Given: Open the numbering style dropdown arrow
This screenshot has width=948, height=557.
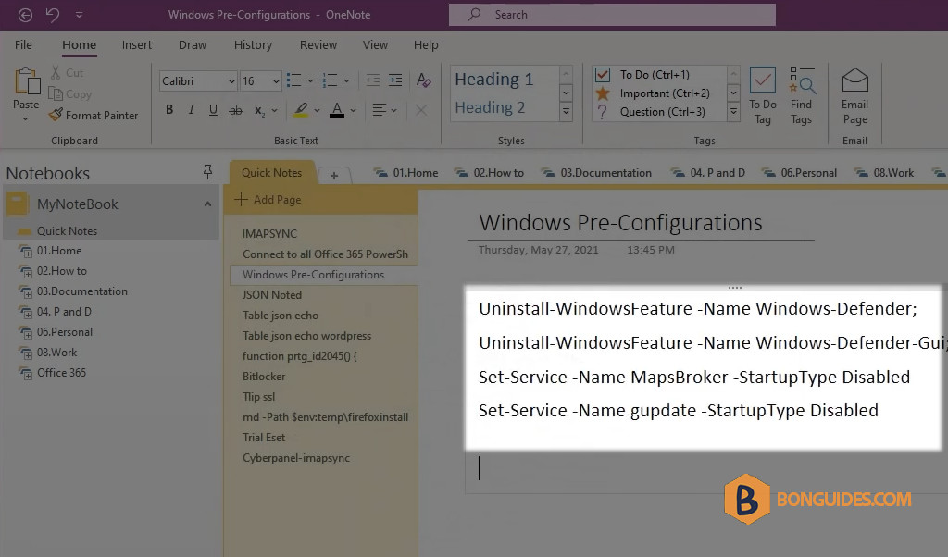Looking at the screenshot, I should pos(346,80).
